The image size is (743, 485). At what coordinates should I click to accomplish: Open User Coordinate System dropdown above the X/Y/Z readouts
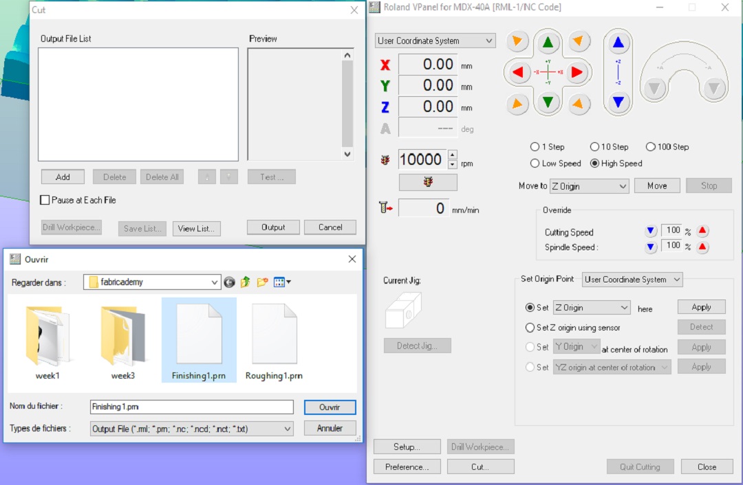tap(435, 41)
